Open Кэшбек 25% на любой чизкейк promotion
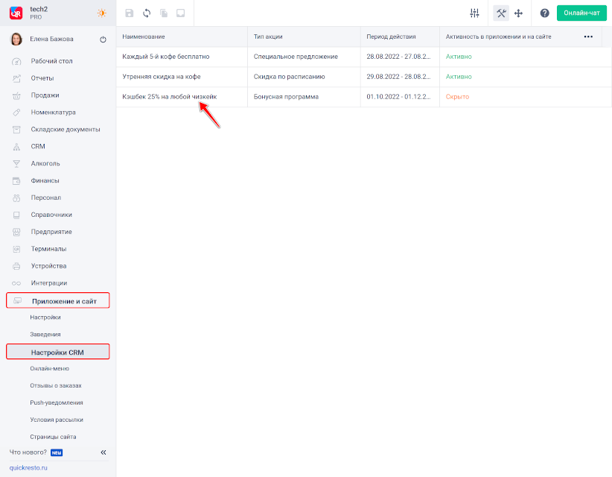The height and width of the screenshot is (477, 612). [x=170, y=97]
